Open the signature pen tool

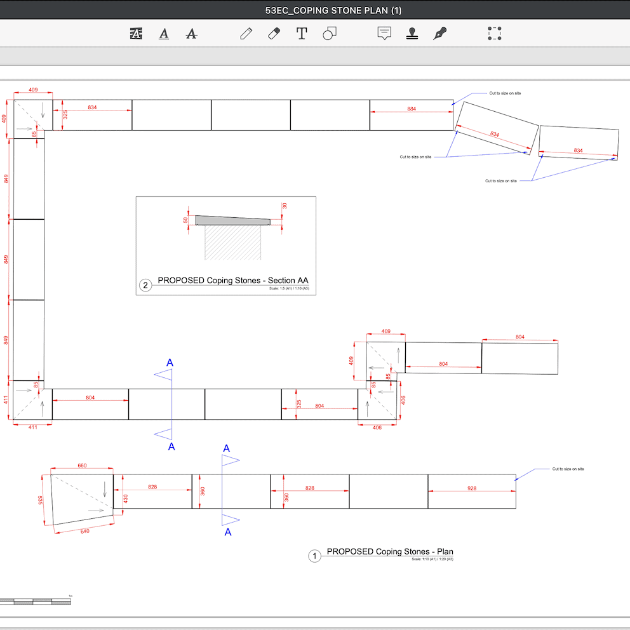click(x=439, y=34)
